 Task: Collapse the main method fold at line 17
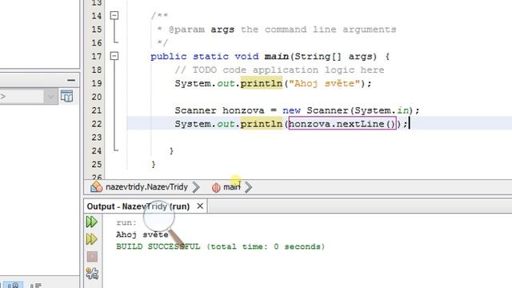click(114, 56)
